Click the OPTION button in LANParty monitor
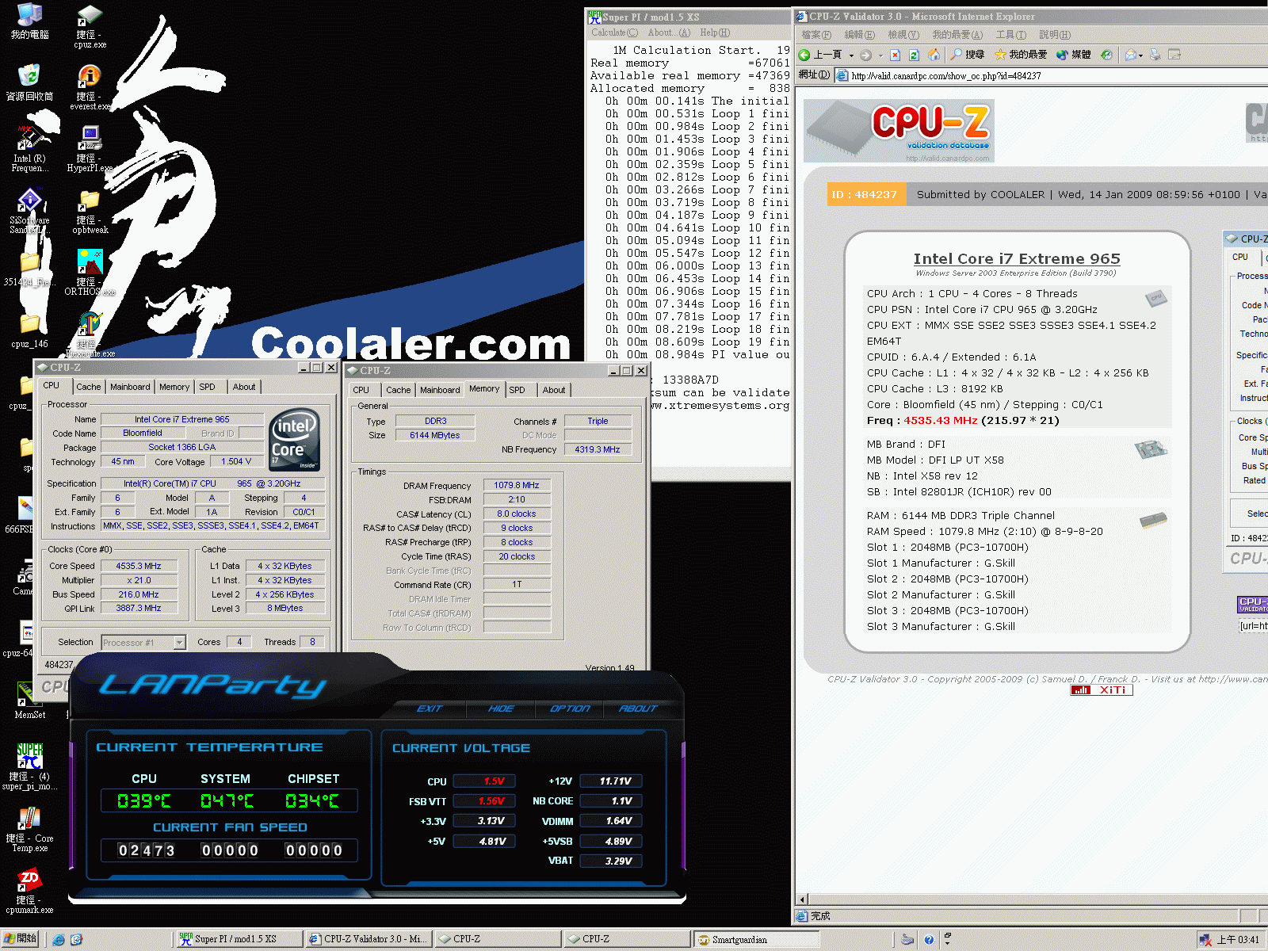 pyautogui.click(x=570, y=708)
